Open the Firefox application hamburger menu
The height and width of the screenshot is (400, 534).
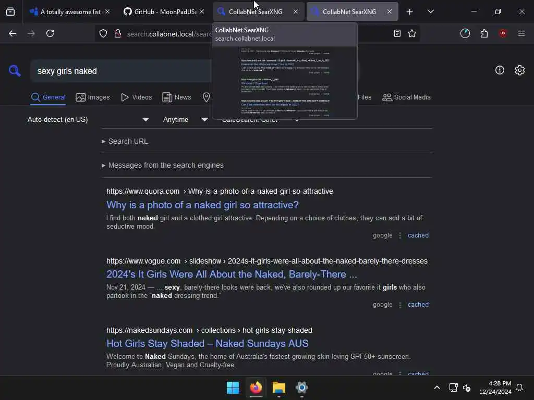pos(521,33)
